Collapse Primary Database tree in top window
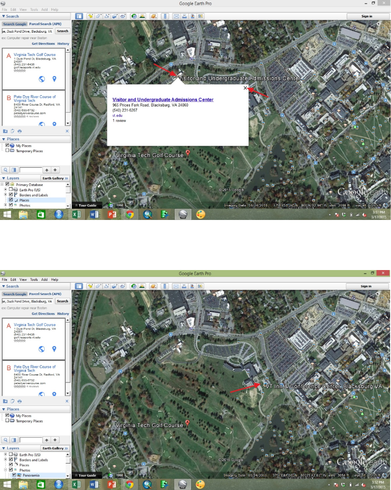 (2, 184)
